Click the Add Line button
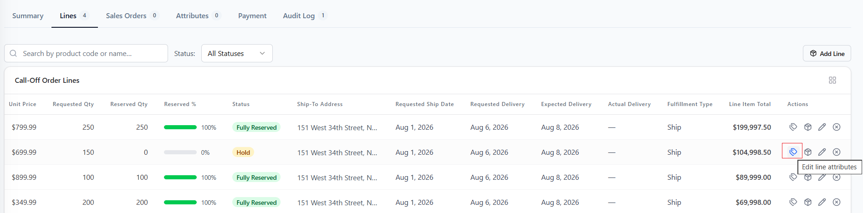The image size is (863, 213). tap(827, 53)
